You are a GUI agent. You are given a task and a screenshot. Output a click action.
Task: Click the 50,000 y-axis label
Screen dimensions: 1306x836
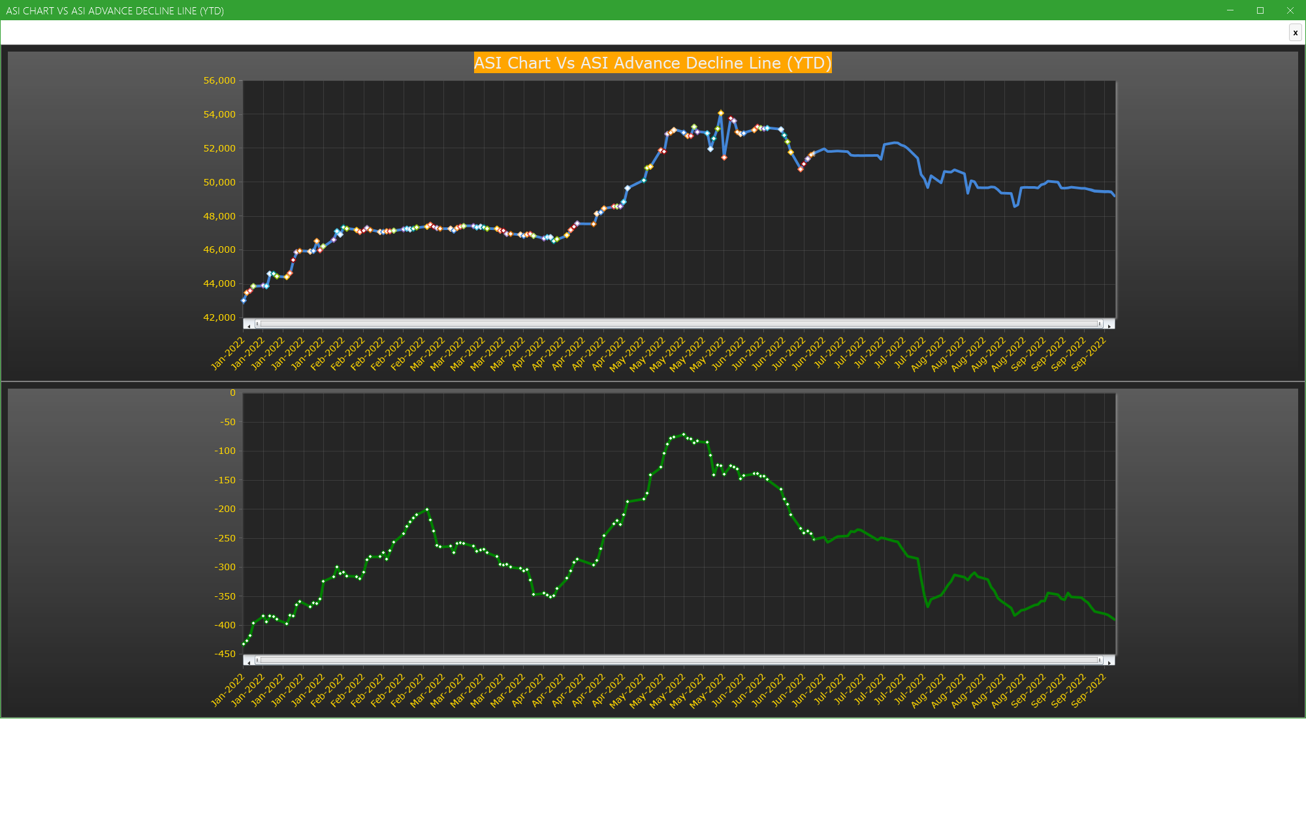click(219, 182)
